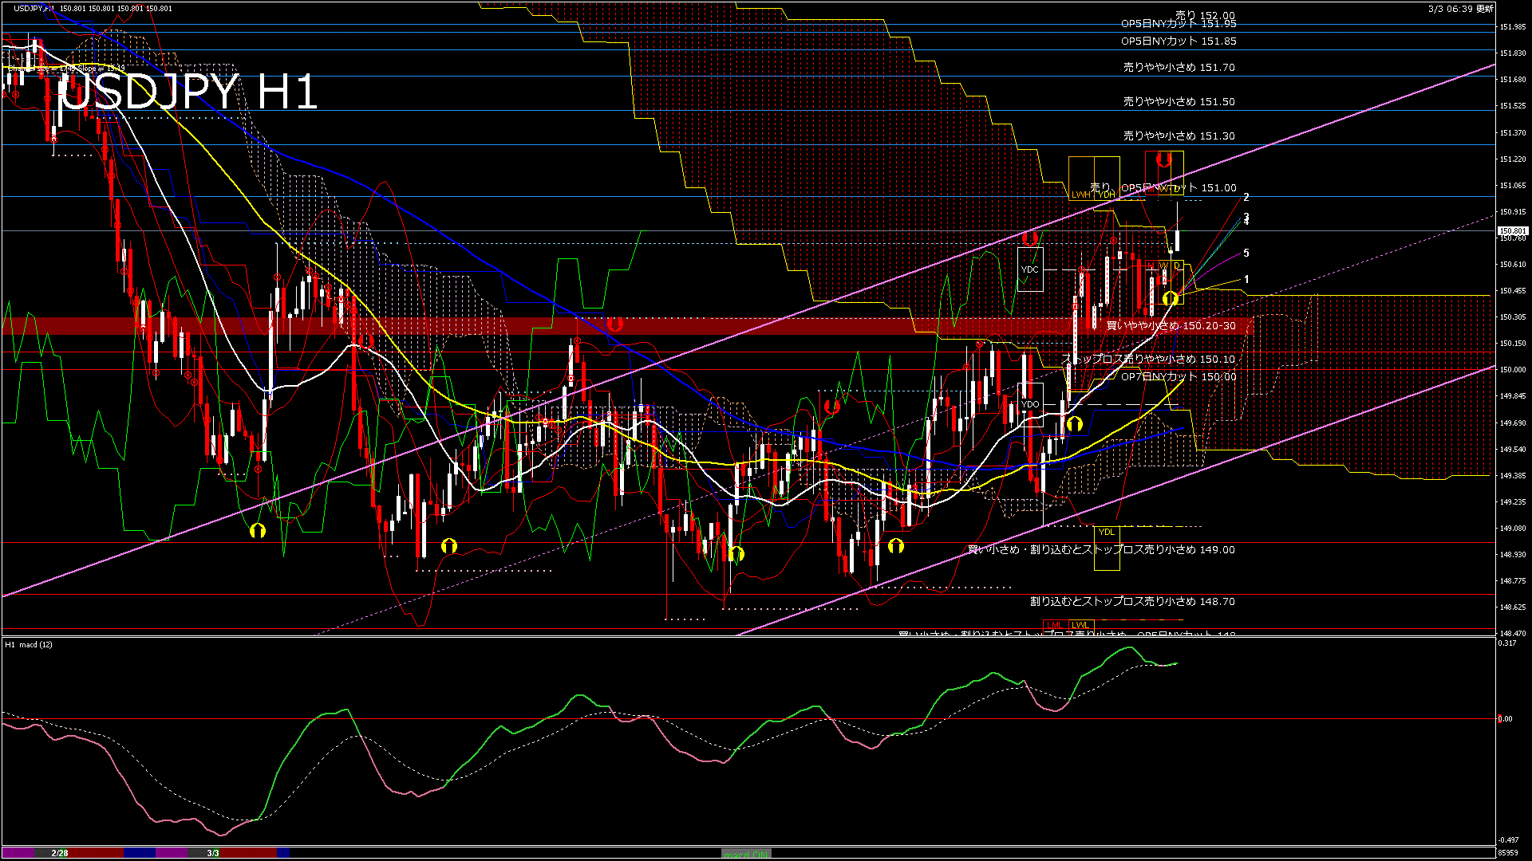Click the LWH level label
This screenshot has height=861, width=1532.
1080,195
